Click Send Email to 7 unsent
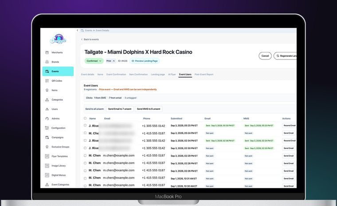The width and height of the screenshot is (337, 206). (120, 109)
